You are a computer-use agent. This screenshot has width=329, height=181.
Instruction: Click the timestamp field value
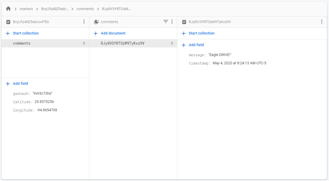pos(239,63)
